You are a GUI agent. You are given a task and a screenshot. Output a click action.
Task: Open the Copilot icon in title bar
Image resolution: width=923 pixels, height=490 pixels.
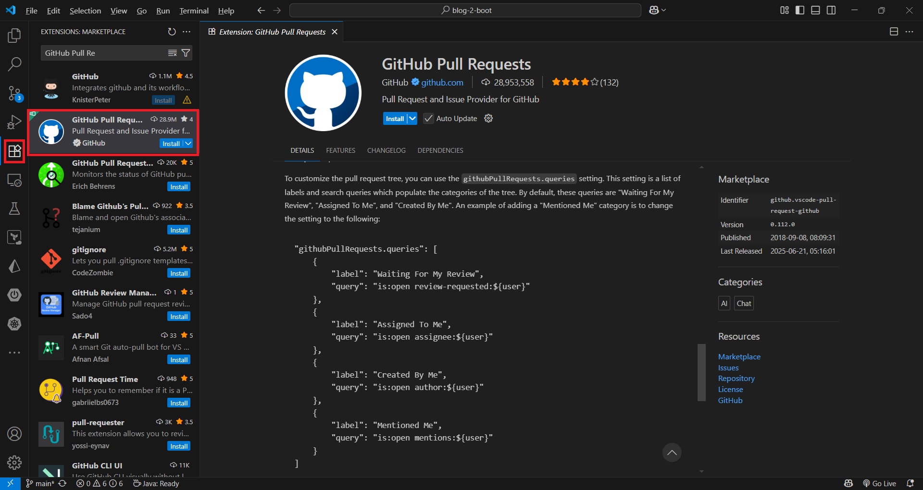point(654,10)
